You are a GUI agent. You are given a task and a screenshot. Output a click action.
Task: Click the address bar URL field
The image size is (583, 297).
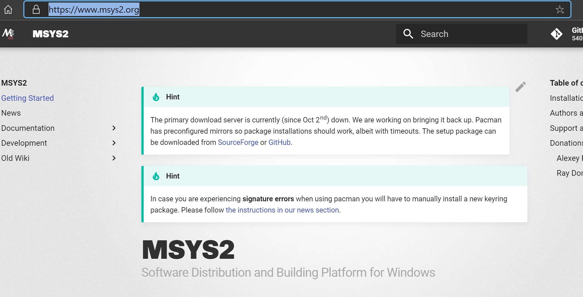click(297, 10)
